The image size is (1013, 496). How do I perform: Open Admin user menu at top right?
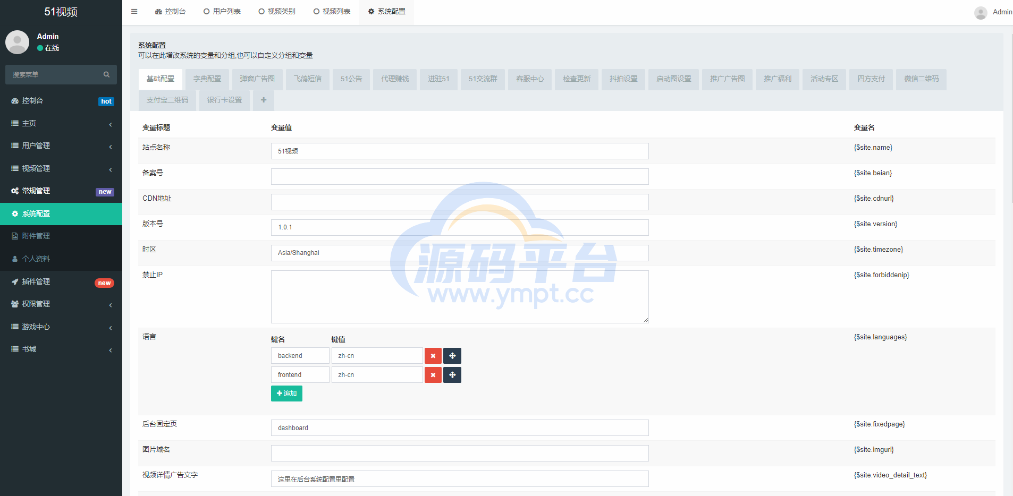(x=993, y=12)
